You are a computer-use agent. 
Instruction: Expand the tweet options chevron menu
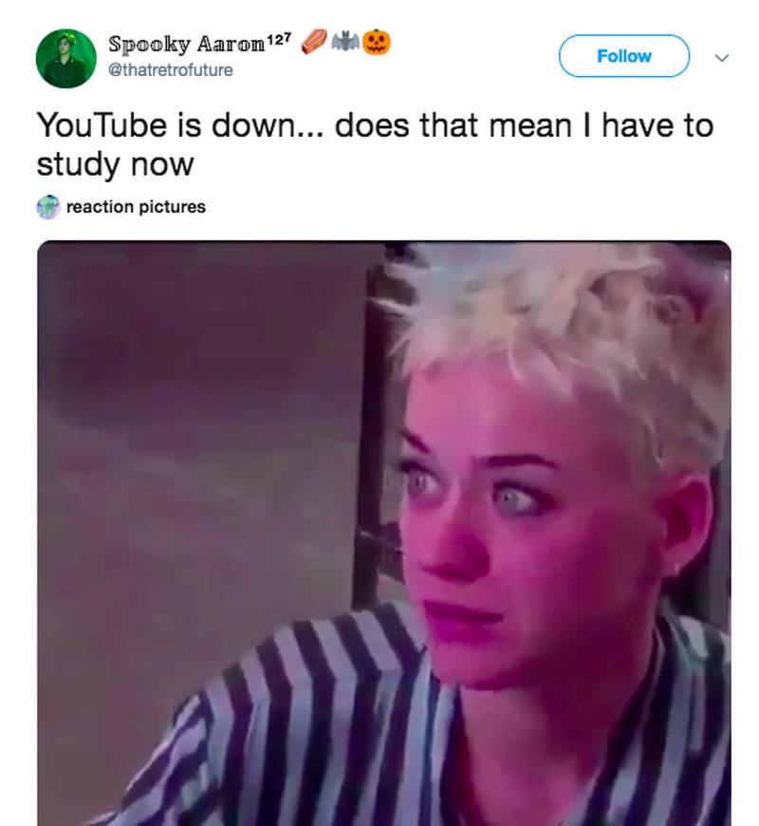click(722, 57)
